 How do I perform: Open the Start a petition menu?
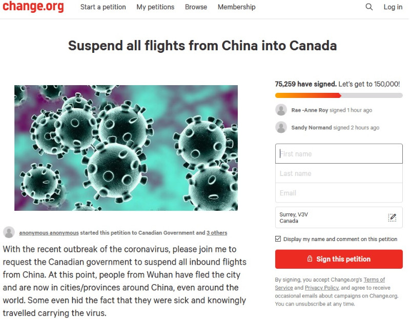tap(103, 7)
